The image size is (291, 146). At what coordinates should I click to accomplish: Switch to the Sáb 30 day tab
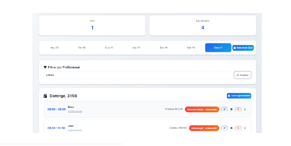coord(191,48)
